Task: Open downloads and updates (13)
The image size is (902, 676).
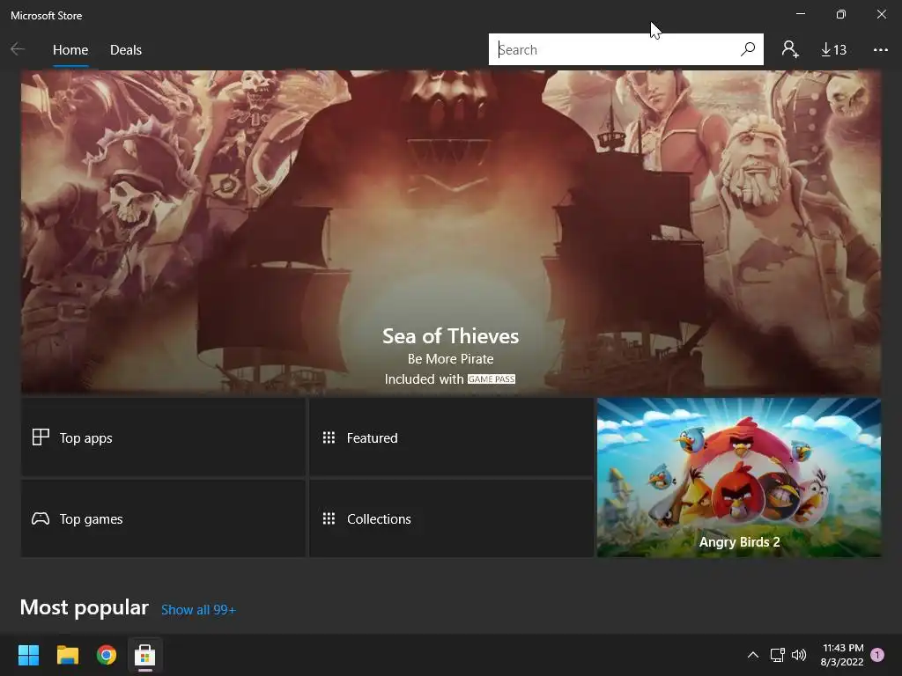Action: [x=833, y=50]
